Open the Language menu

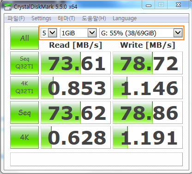(125, 18)
